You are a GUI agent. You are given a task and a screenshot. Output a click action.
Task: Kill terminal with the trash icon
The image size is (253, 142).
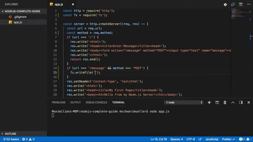tap(225, 103)
